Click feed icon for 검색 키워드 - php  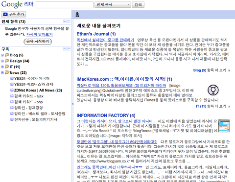click(12, 102)
